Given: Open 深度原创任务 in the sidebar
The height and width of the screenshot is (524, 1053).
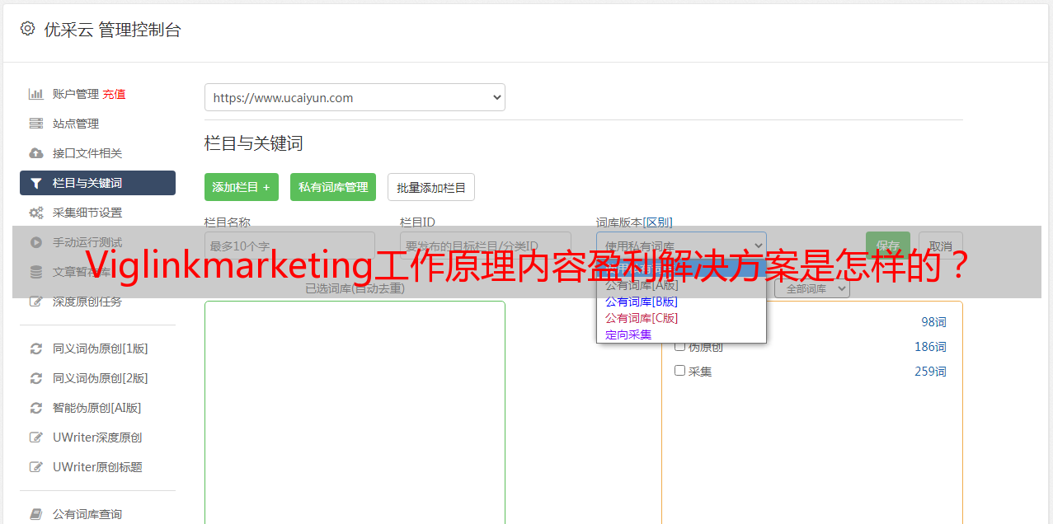Looking at the screenshot, I should click(x=87, y=302).
